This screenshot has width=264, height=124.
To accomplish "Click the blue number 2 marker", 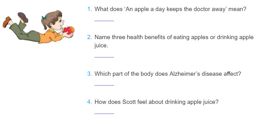I will click(x=90, y=37).
